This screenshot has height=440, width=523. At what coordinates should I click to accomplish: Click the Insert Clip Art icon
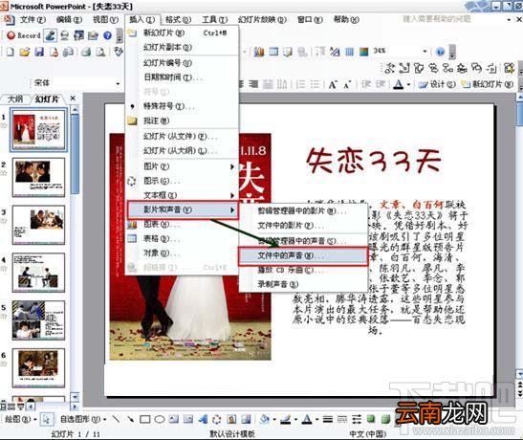point(231,419)
